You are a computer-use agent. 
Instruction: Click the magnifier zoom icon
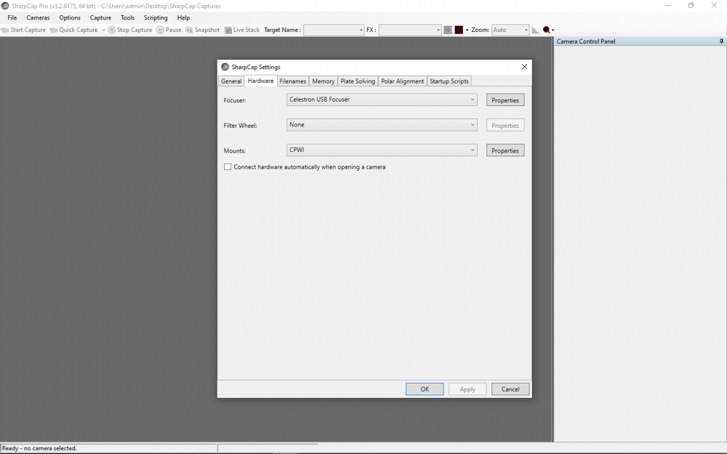click(x=545, y=30)
